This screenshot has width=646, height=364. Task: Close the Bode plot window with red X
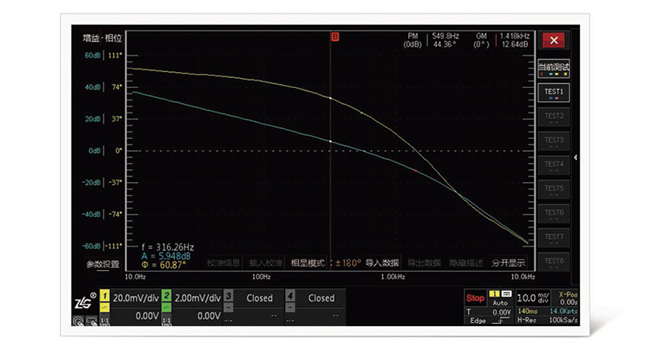tap(554, 40)
